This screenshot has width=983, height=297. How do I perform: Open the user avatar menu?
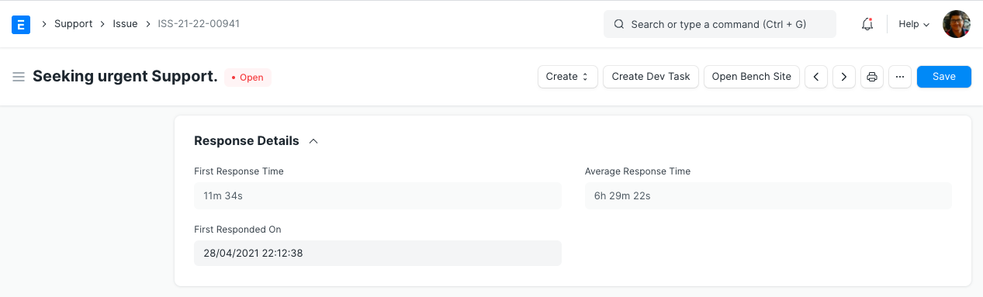click(956, 24)
